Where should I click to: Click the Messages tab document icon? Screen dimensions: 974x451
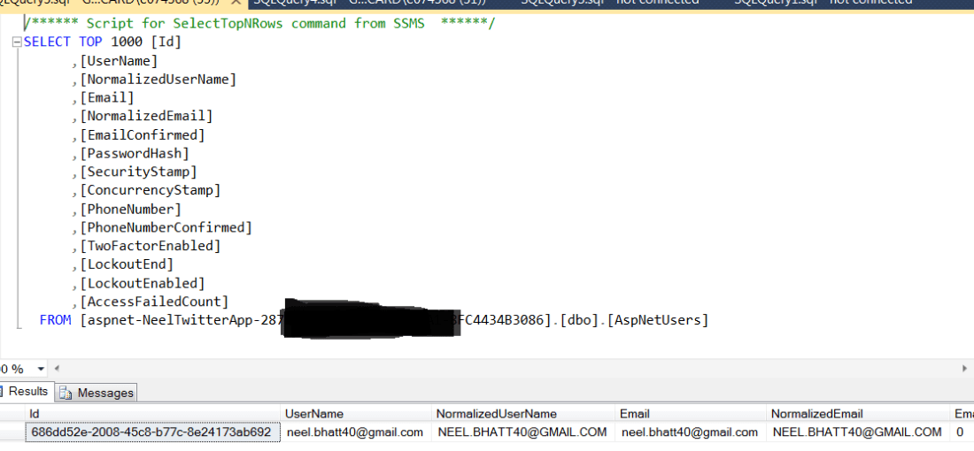[66, 393]
